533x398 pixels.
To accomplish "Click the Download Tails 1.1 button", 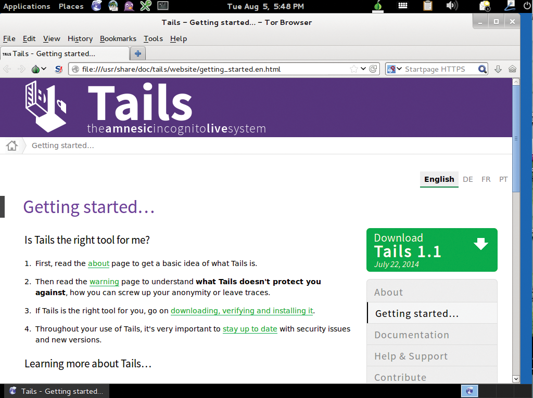I will (432, 250).
